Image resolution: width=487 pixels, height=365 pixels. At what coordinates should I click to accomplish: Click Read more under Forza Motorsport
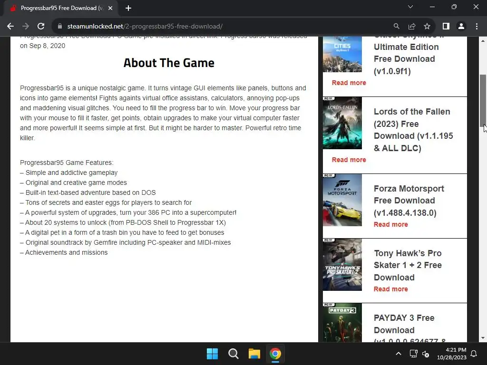pos(391,224)
